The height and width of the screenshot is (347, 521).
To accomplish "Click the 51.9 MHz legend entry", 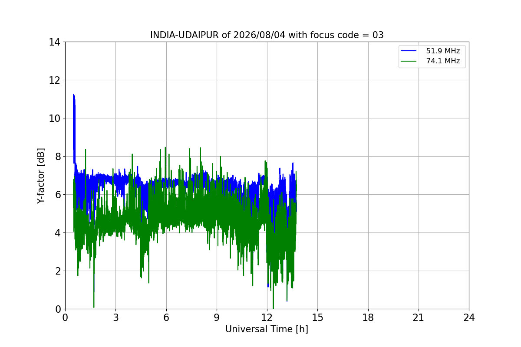I will point(443,51).
